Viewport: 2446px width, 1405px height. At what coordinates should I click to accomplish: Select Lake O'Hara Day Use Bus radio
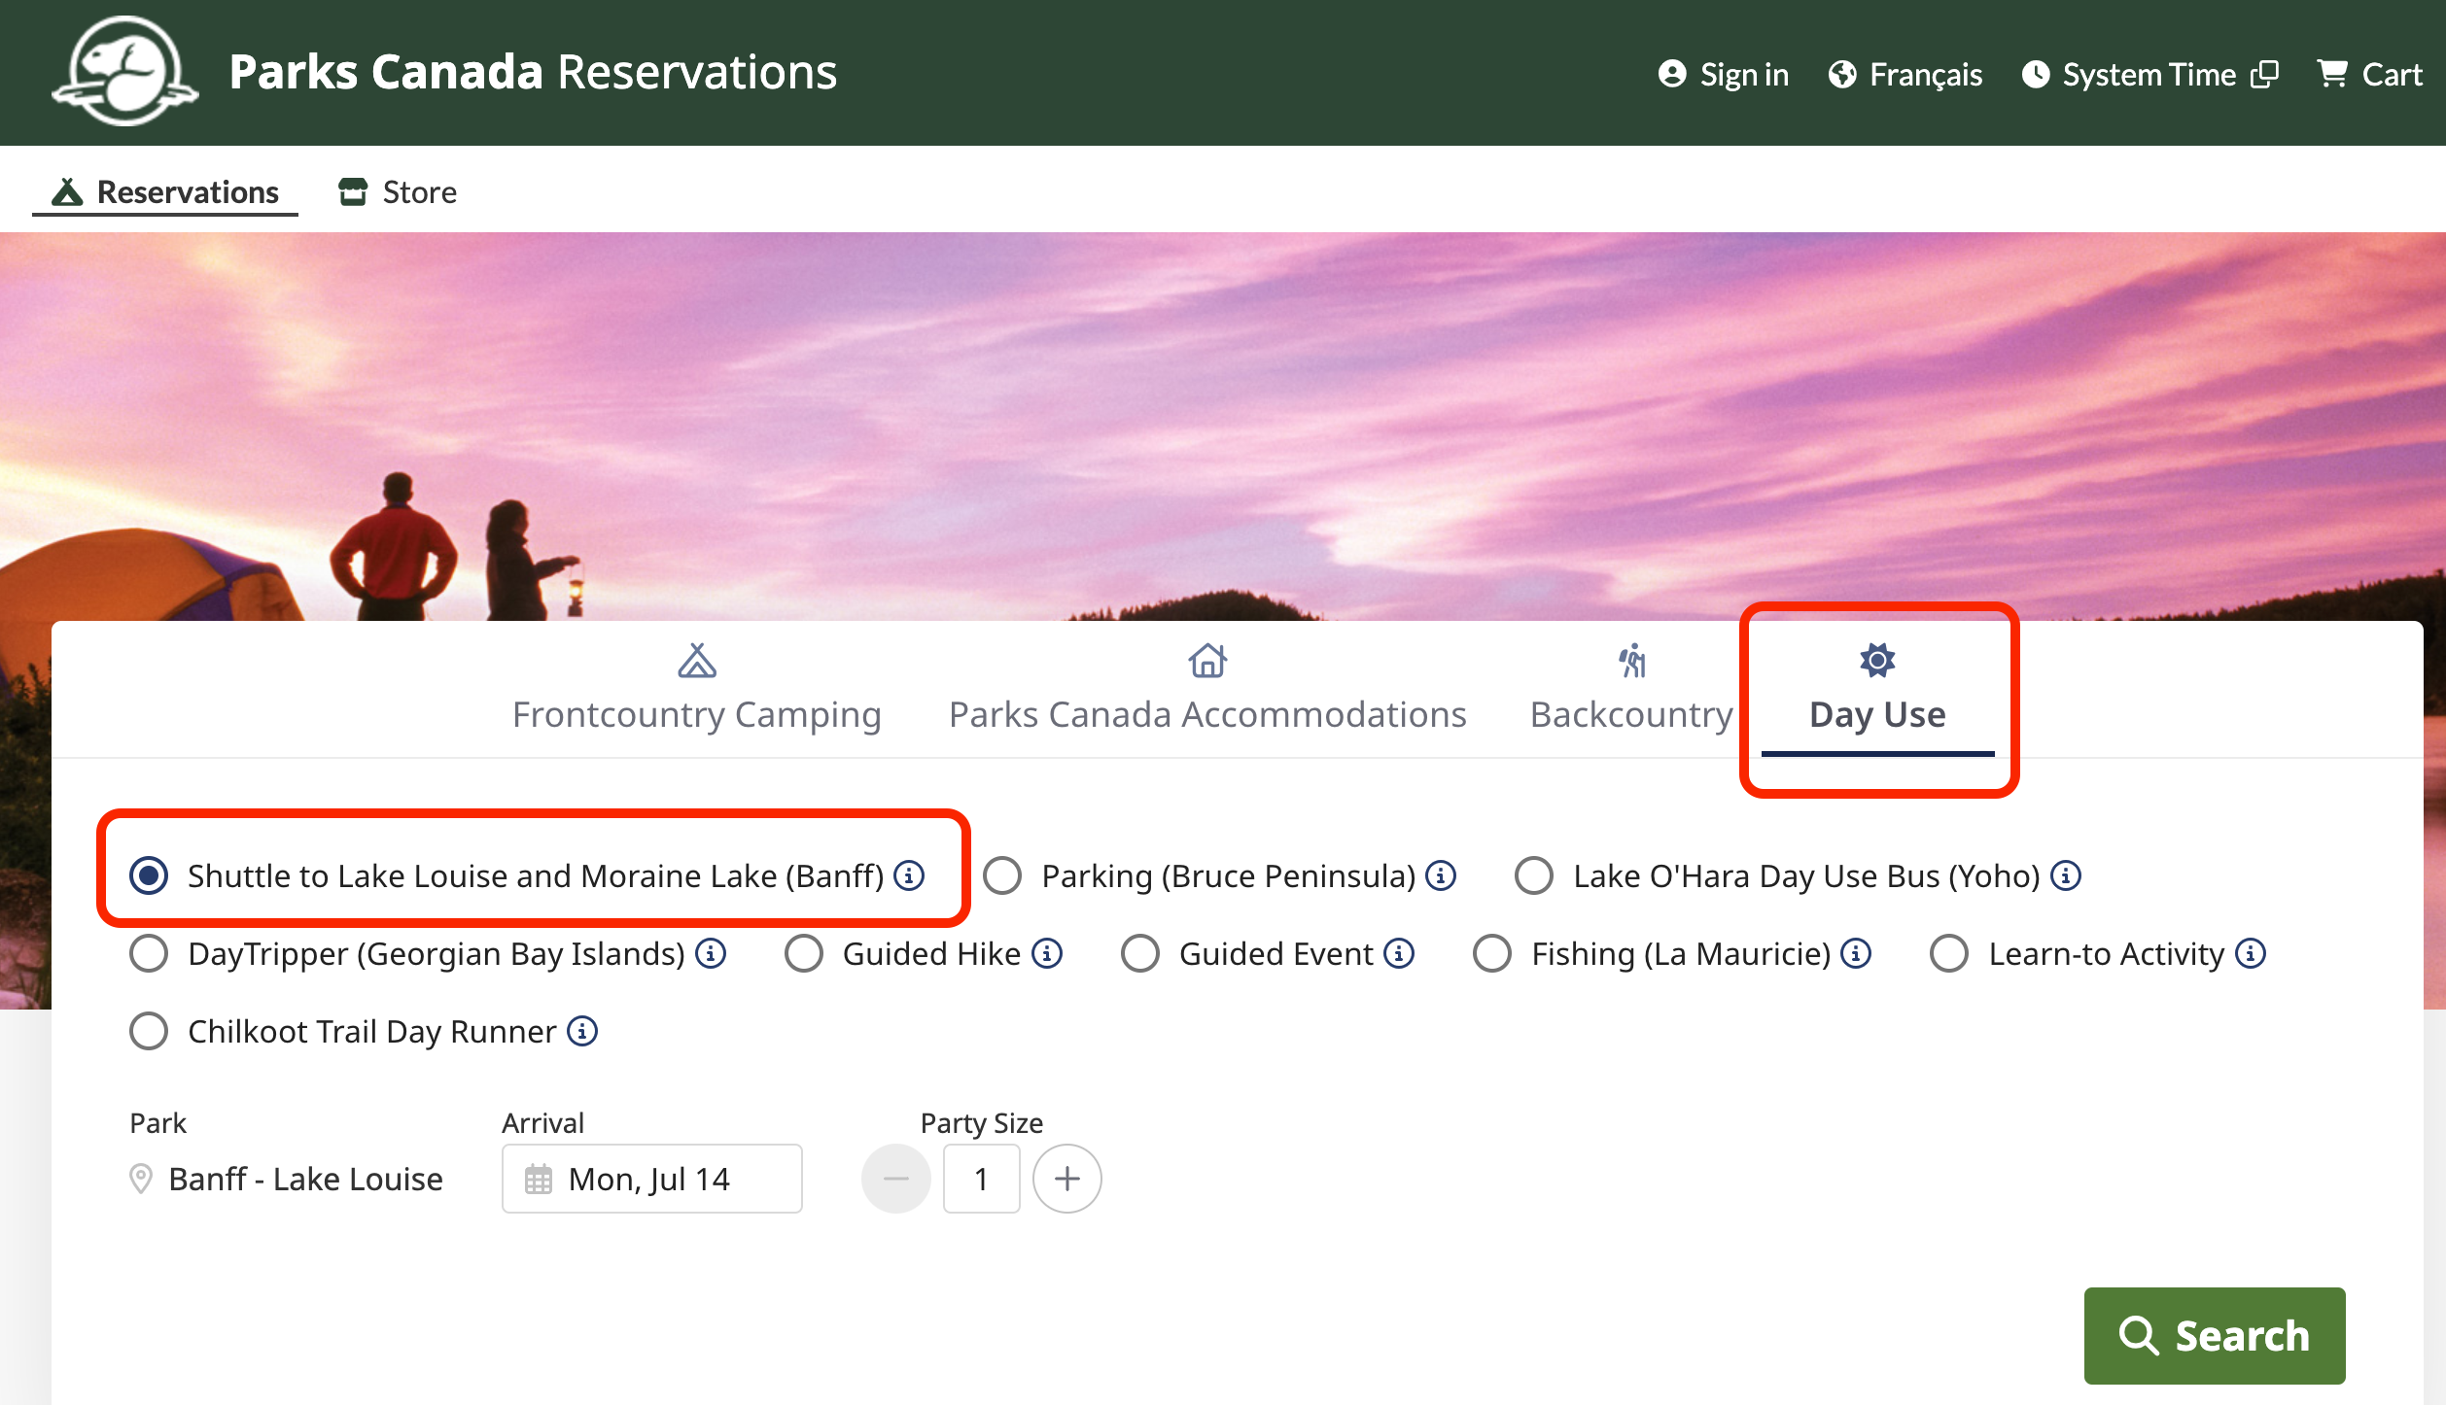pos(1534,875)
